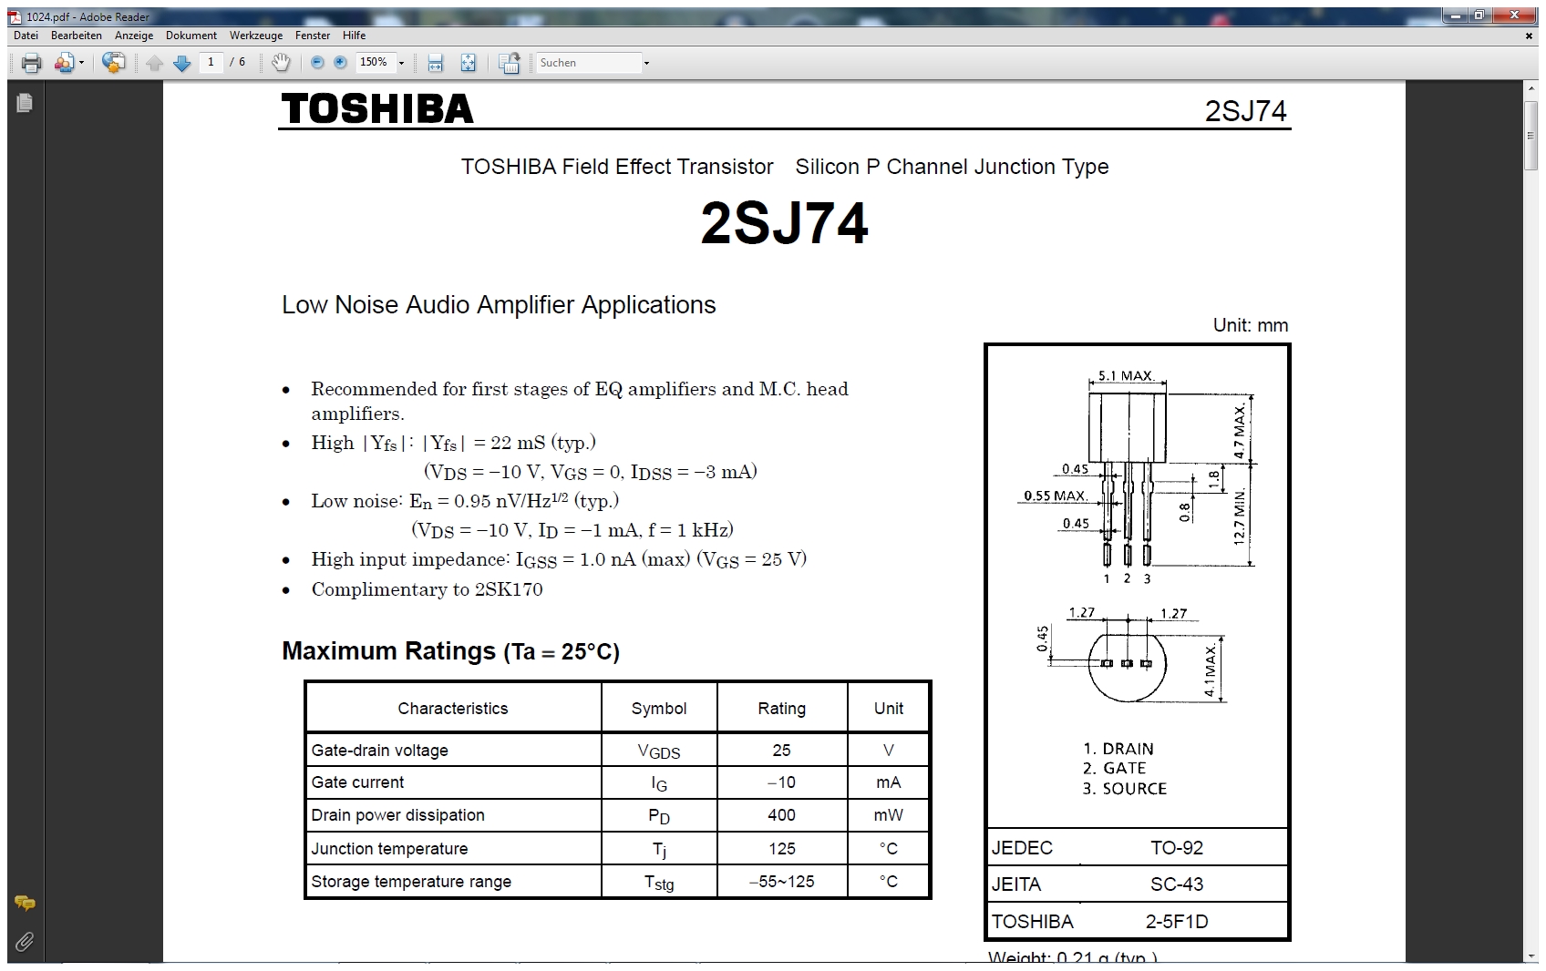Click the Adobe Reader PDF title icon
This screenshot has height=971, width=1546.
15,16
